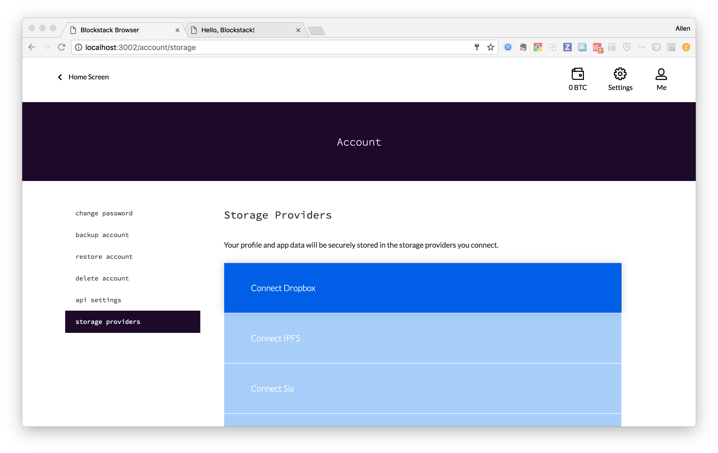This screenshot has height=453, width=718.
Task: Open the 0 BTC wallet icon
Action: coord(578,74)
